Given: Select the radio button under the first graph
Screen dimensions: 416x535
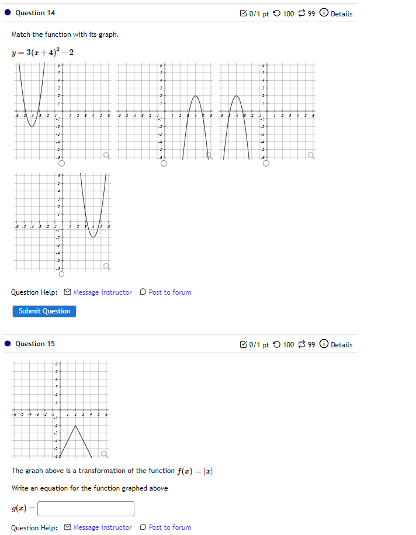Looking at the screenshot, I should tap(61, 164).
